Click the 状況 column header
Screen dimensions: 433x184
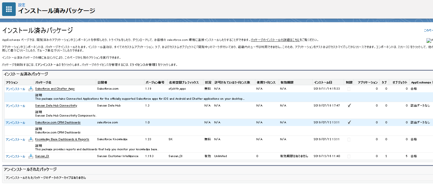point(208,82)
